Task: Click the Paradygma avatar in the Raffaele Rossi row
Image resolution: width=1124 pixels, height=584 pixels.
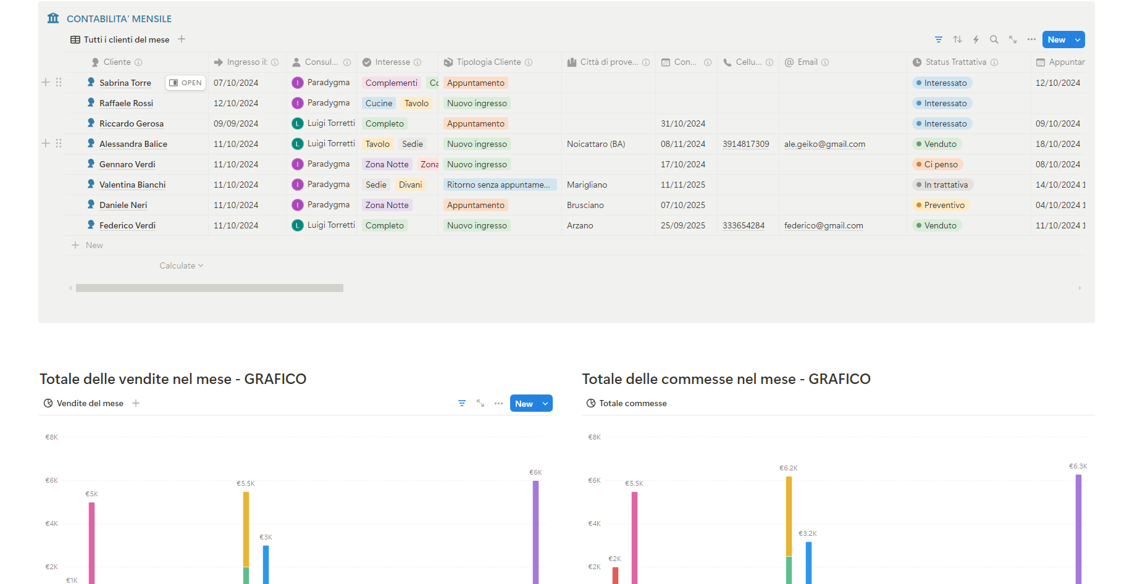Action: 298,103
